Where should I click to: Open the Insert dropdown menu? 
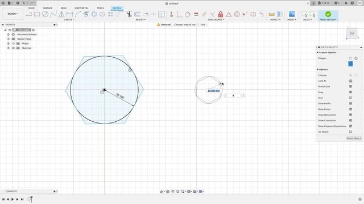click(x=292, y=20)
